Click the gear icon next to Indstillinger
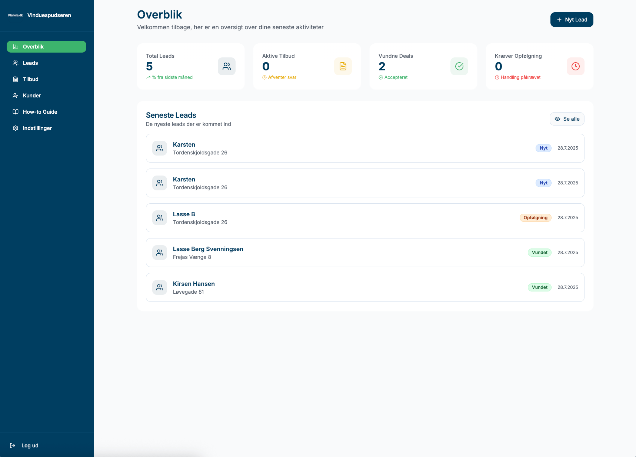 click(16, 128)
